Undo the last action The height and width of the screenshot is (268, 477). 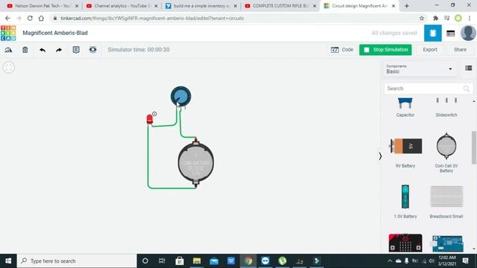coord(42,50)
